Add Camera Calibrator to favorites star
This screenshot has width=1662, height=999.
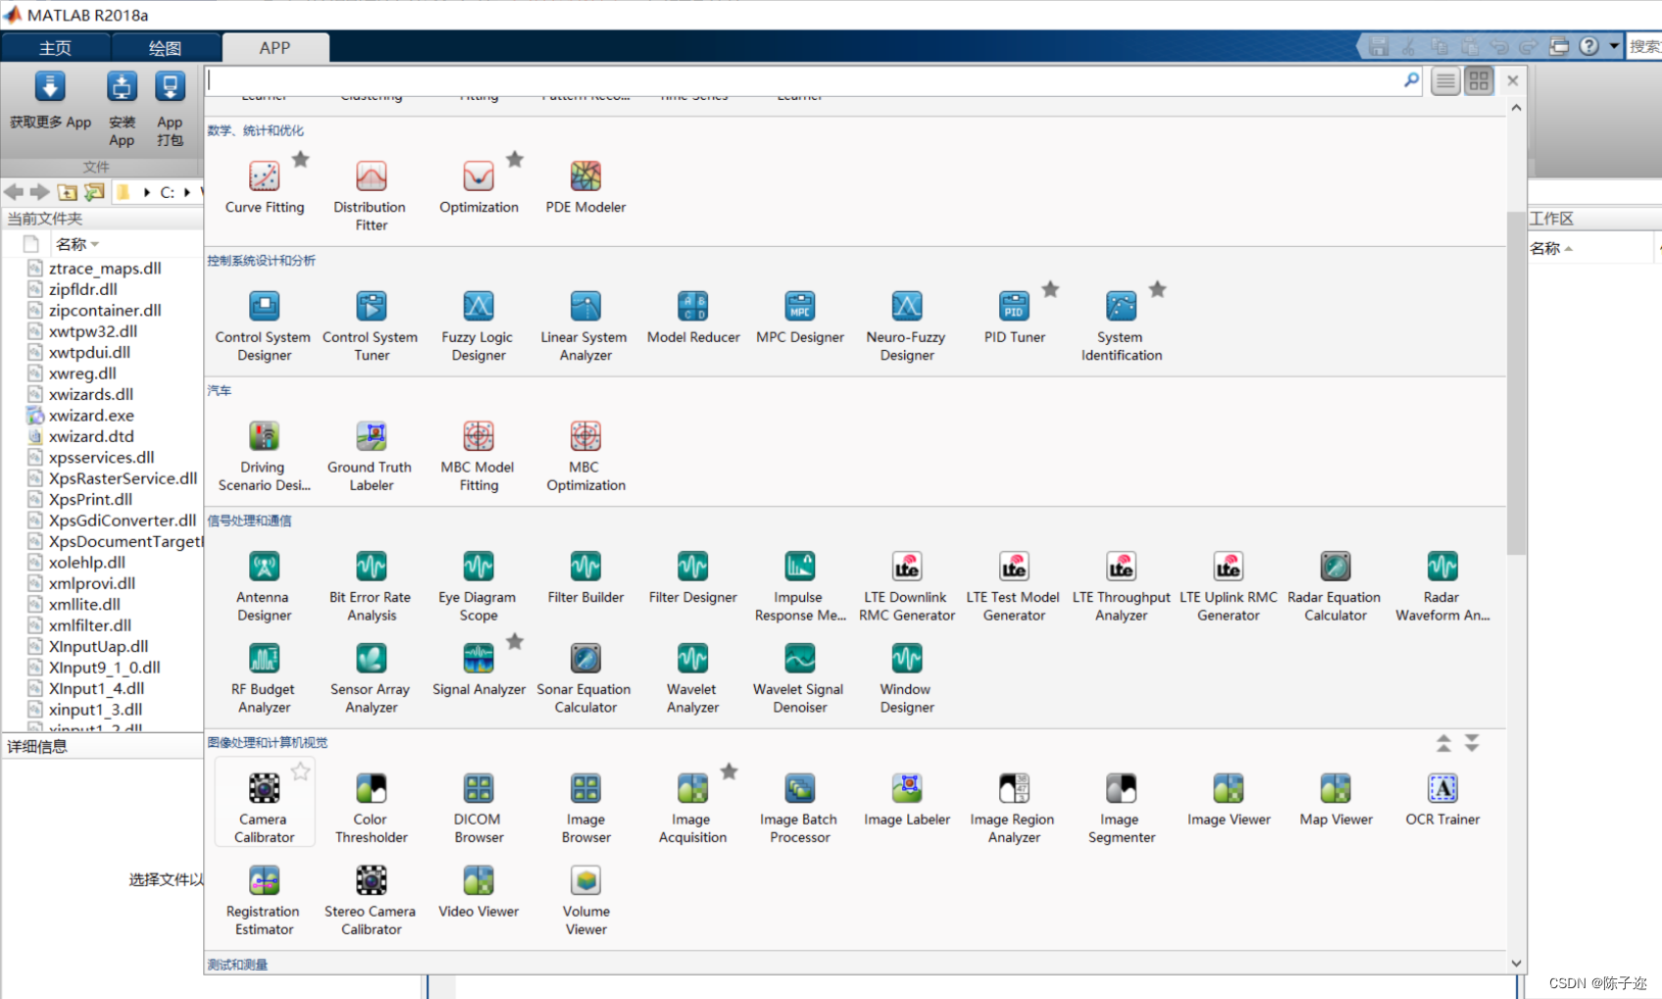(301, 772)
